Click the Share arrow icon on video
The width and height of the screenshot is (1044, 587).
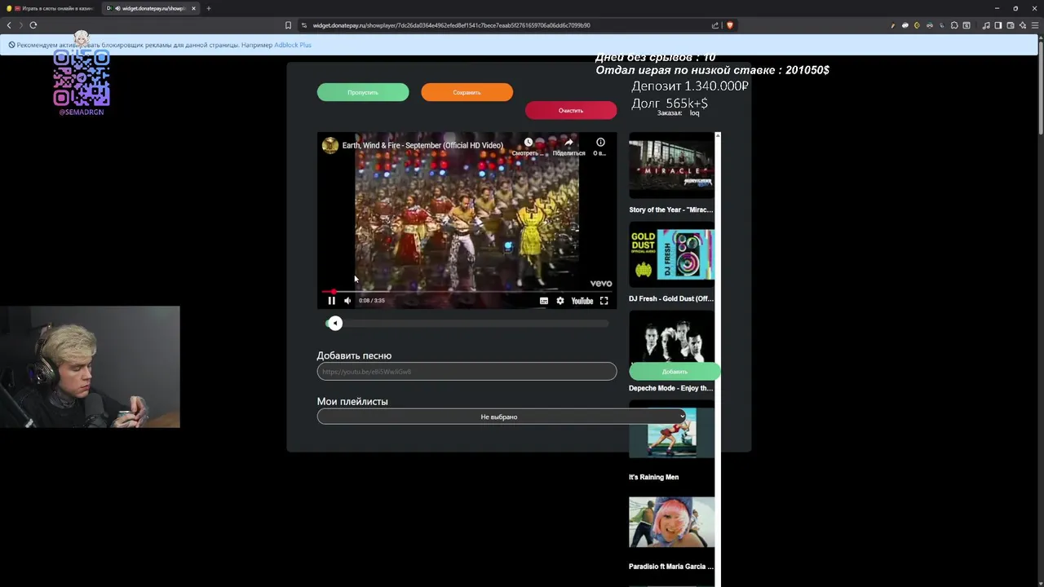coord(568,143)
